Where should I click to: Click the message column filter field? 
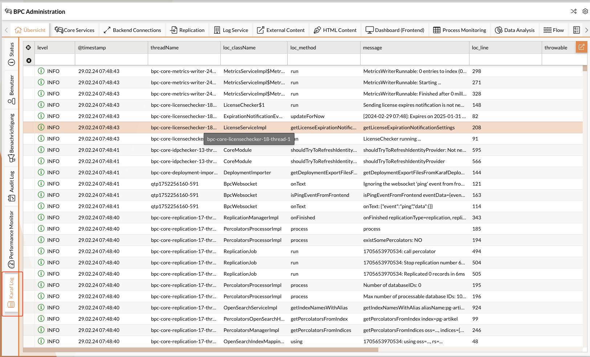point(414,60)
